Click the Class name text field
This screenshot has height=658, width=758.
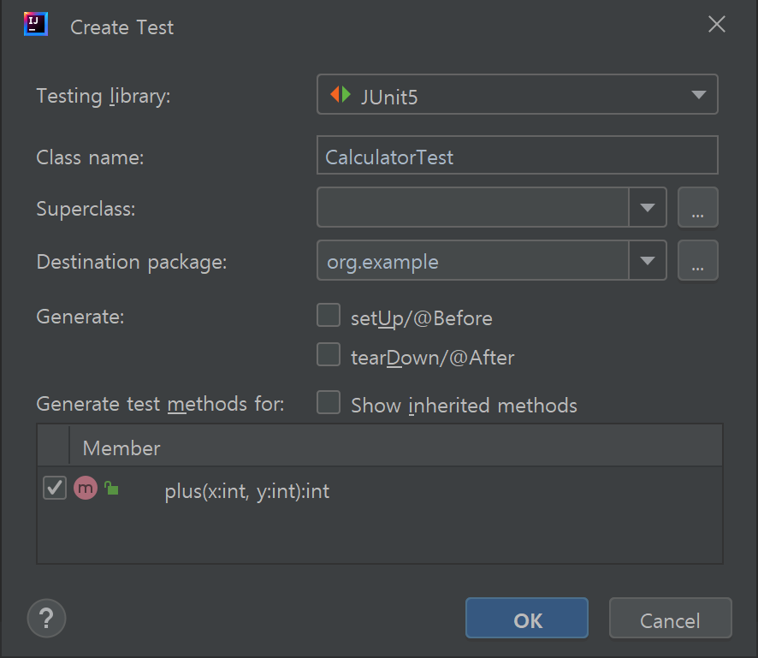point(517,157)
